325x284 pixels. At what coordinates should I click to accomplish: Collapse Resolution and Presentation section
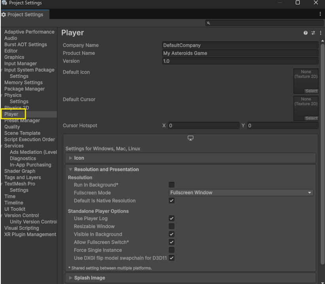click(70, 169)
